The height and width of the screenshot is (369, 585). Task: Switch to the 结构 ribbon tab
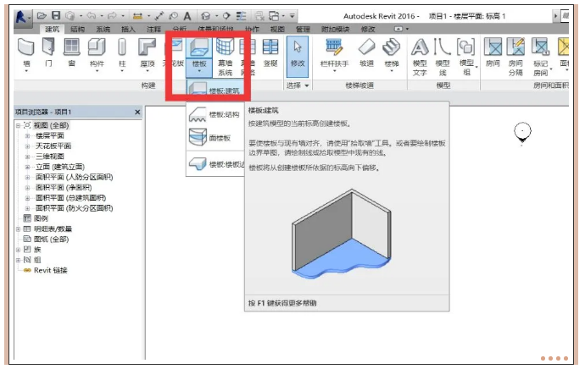pyautogui.click(x=78, y=29)
